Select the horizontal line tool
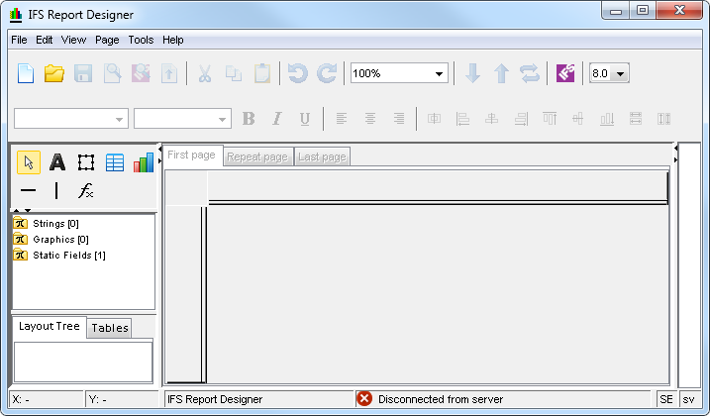Image resolution: width=710 pixels, height=416 pixels. point(28,191)
